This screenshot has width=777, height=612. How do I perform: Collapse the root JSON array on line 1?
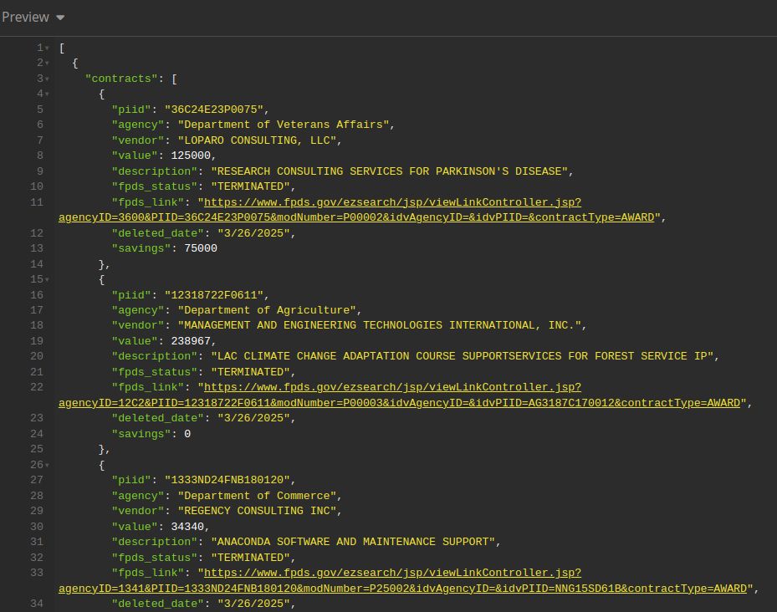(x=49, y=48)
